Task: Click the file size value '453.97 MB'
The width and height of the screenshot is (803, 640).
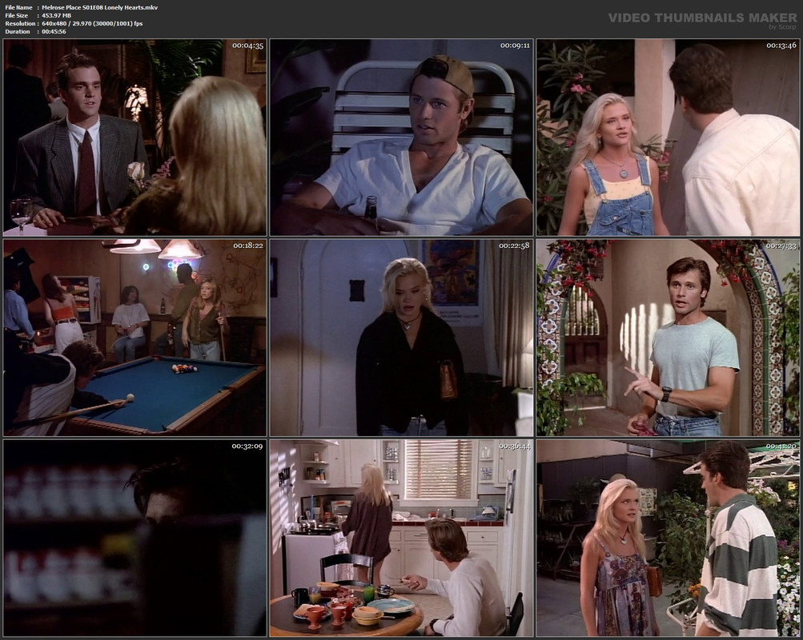Action: click(56, 15)
